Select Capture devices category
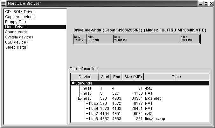 (20, 17)
